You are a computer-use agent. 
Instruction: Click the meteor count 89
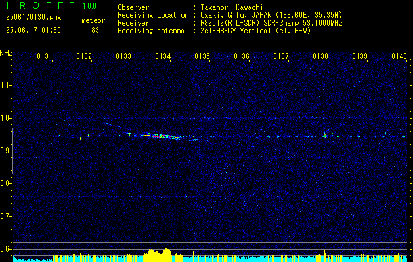[95, 30]
